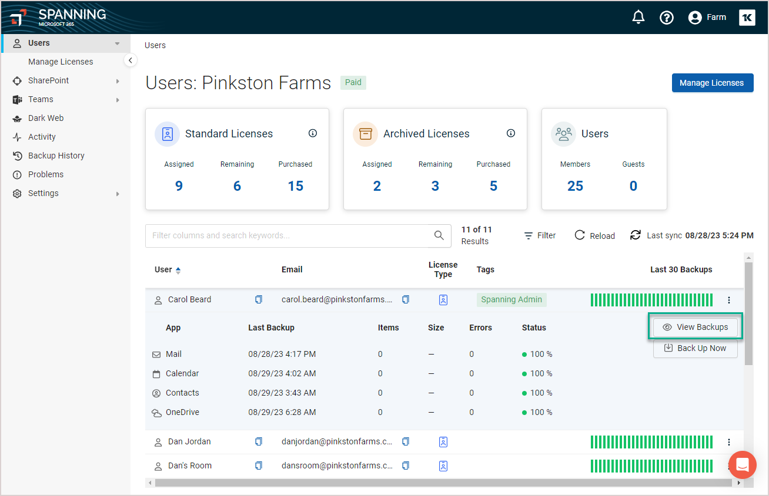Click the OneDrive app row
769x496 pixels.
pyautogui.click(x=353, y=412)
